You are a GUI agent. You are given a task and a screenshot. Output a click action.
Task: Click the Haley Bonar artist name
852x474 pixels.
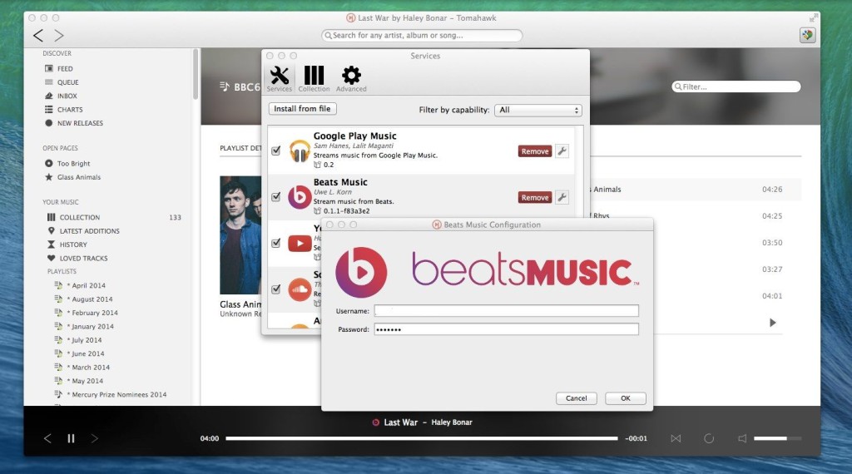pos(452,422)
